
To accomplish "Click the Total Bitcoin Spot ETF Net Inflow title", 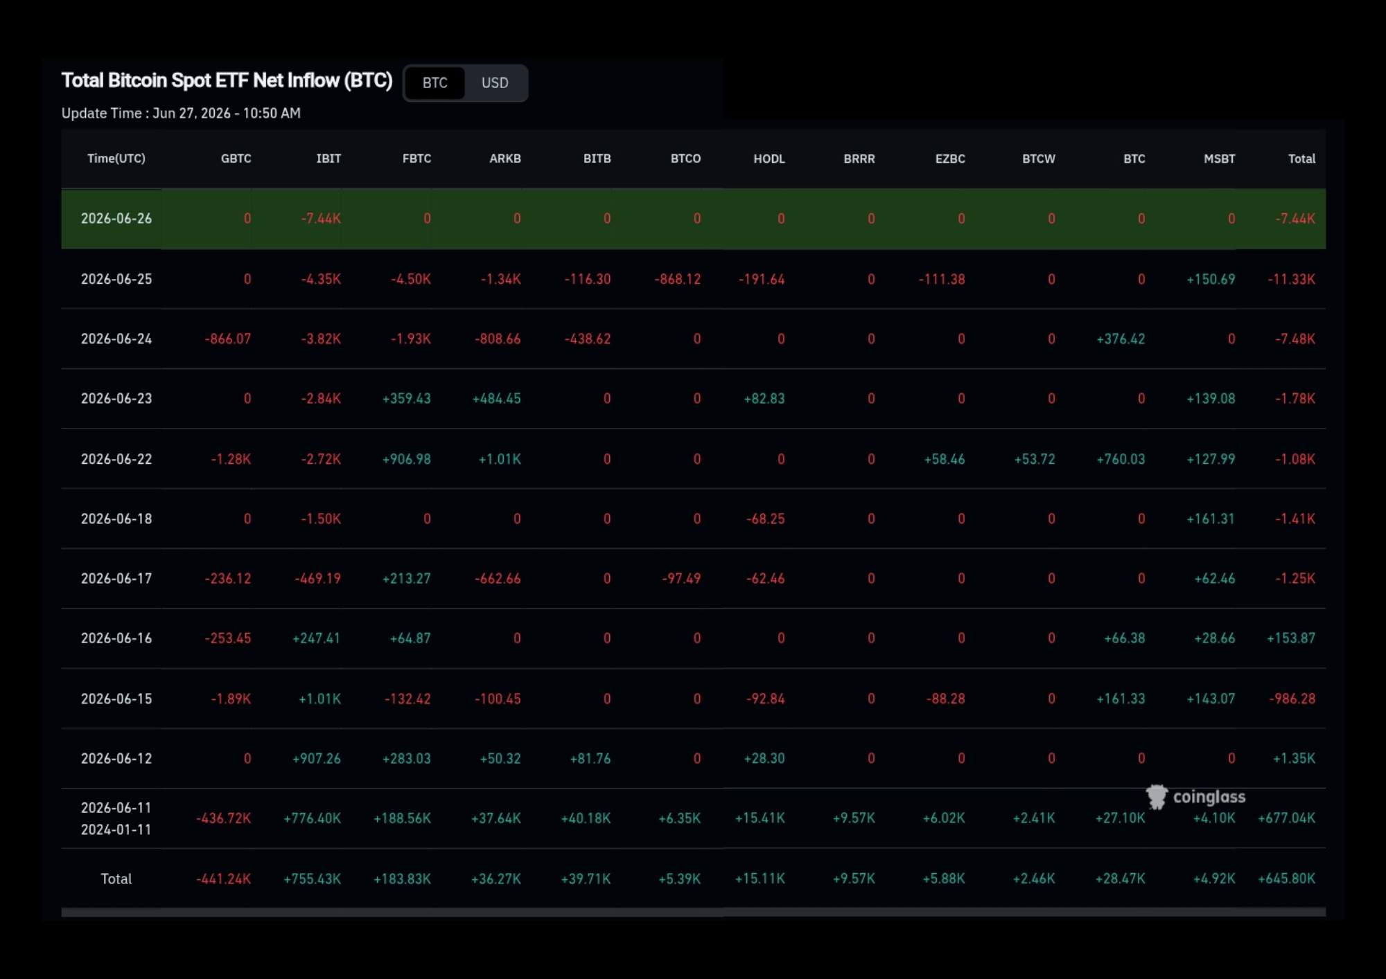I will tap(227, 80).
